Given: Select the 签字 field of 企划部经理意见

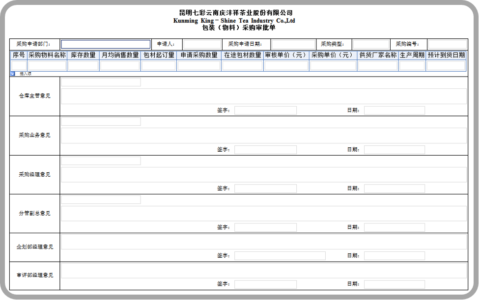Looking at the screenshot, I should (280, 255).
